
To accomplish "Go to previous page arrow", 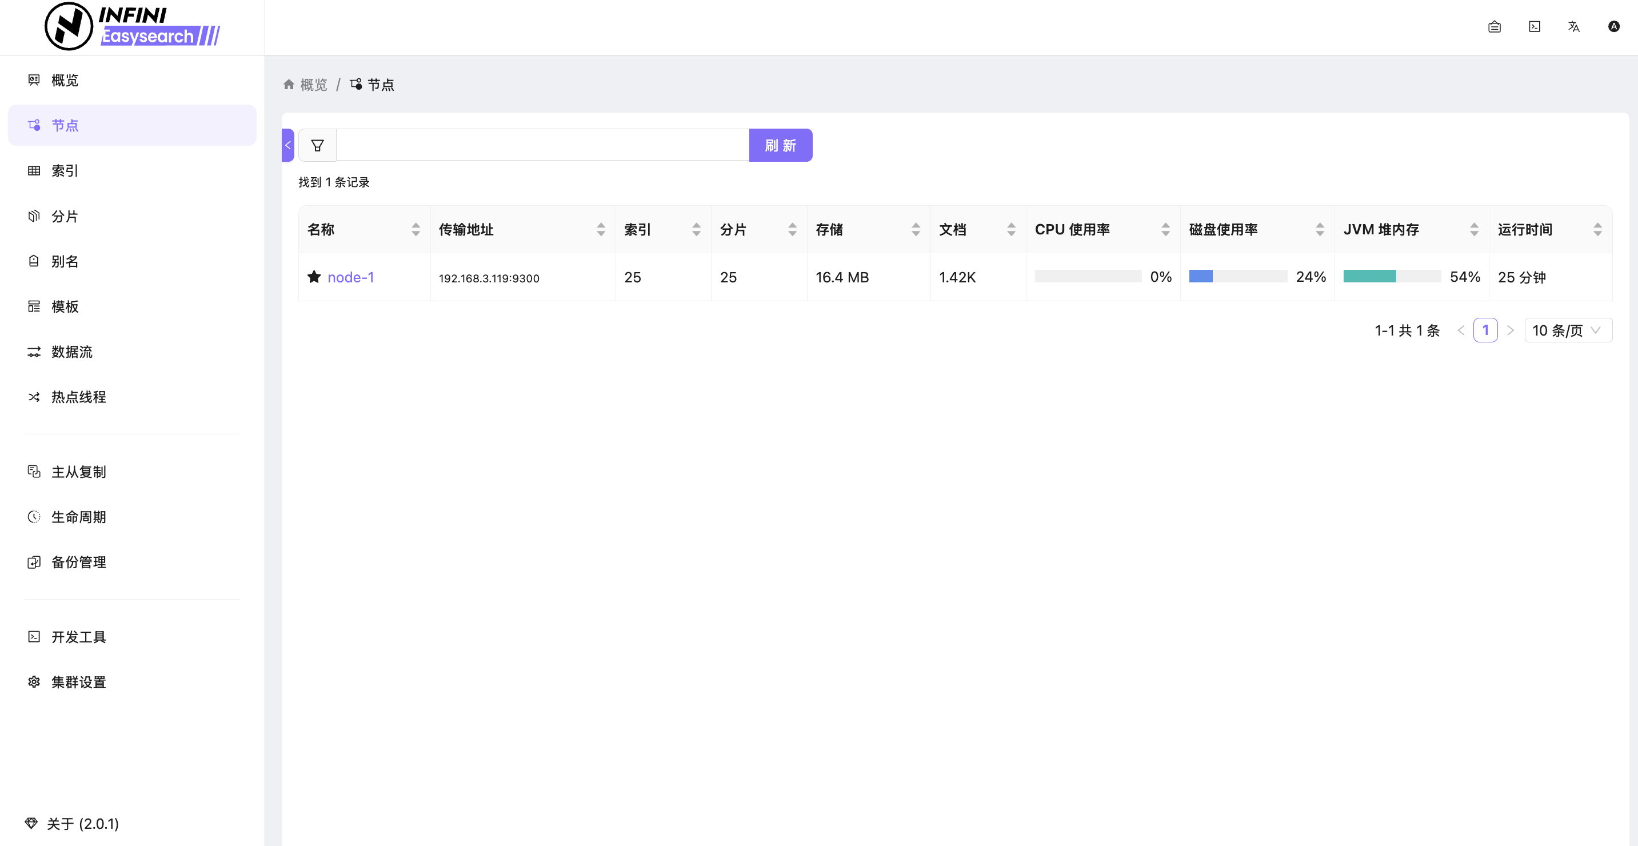I will (x=1461, y=331).
